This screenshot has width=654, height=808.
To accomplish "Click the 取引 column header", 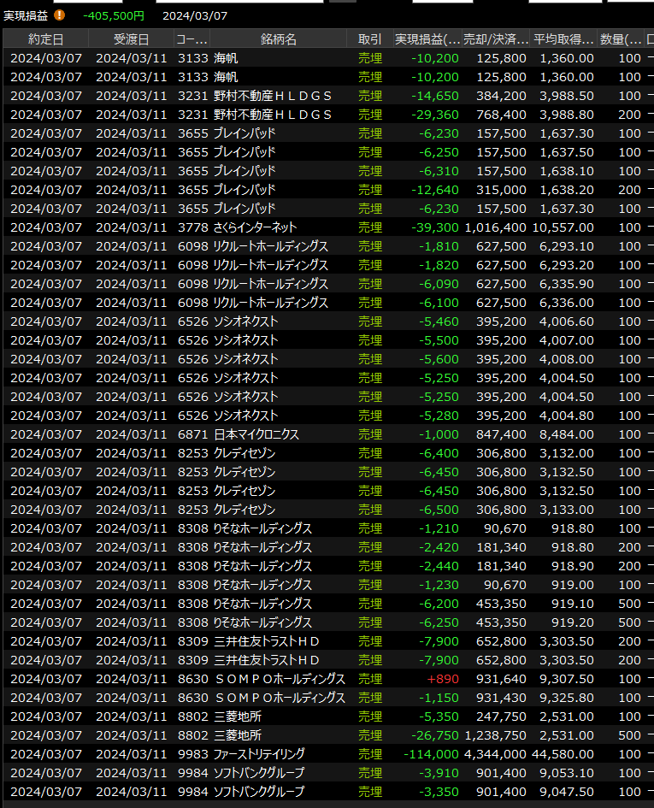I will coord(370,39).
